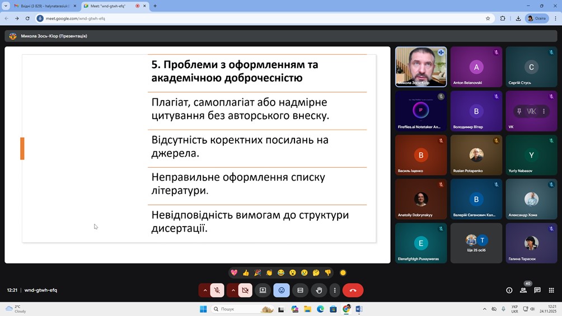This screenshot has height=316, width=562.
Task: Leave the call with red hang-up button
Action: [x=353, y=290]
